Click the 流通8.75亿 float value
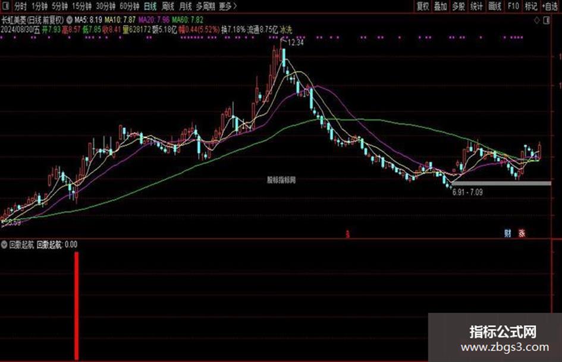 coord(263,30)
